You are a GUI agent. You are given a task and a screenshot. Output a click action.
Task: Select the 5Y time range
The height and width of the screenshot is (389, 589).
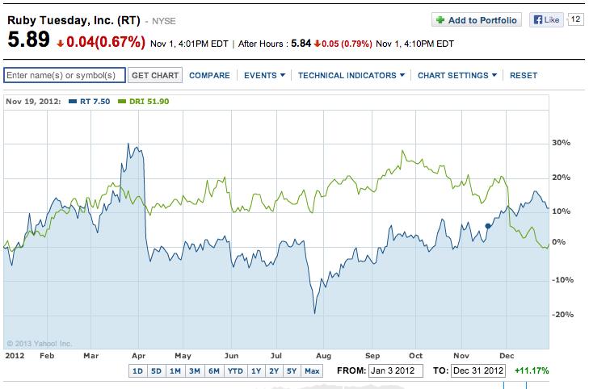pyautogui.click(x=292, y=371)
